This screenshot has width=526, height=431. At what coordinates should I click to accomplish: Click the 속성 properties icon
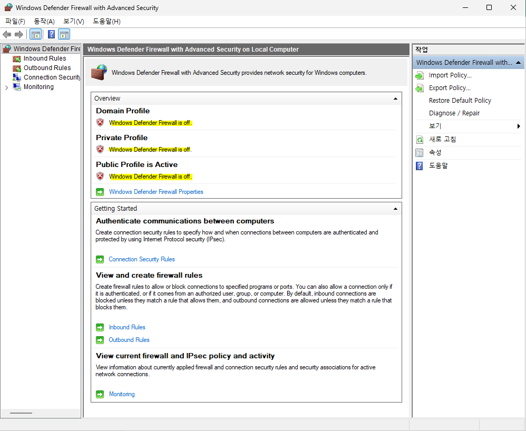[x=420, y=153]
